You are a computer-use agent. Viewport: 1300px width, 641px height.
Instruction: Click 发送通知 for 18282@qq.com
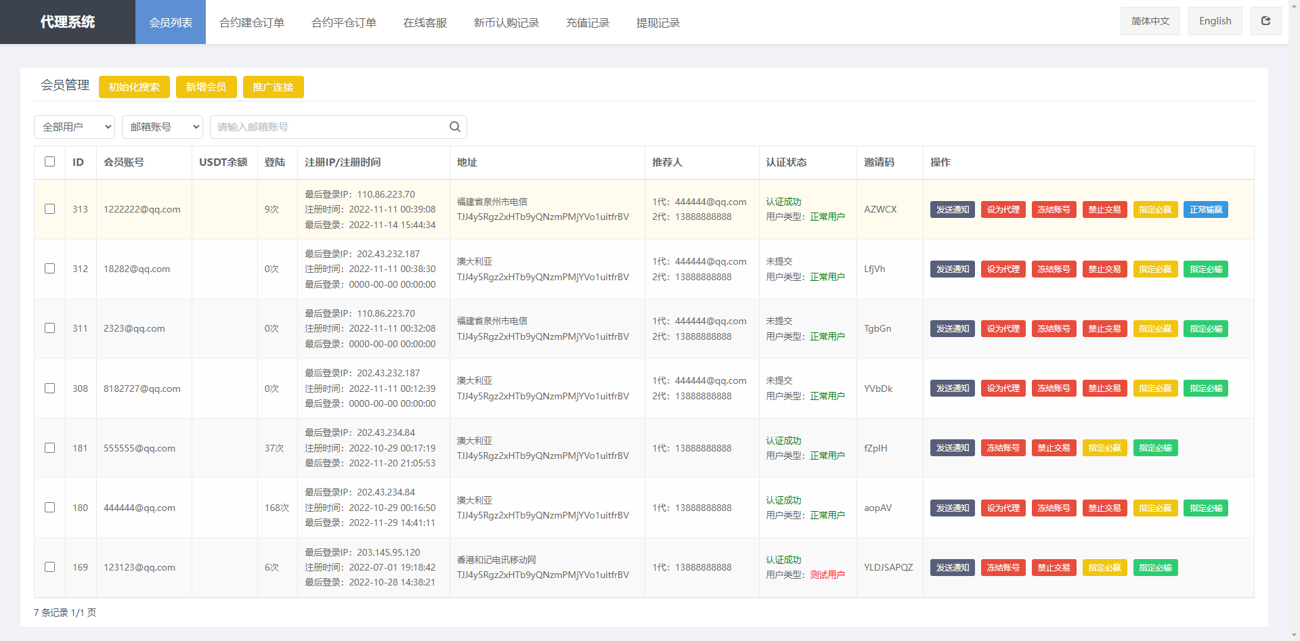pyautogui.click(x=953, y=269)
